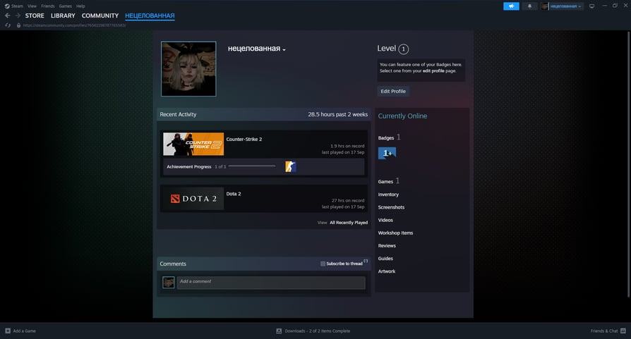Open the Subscribe to thread help mark
The width and height of the screenshot is (631, 339).
pyautogui.click(x=366, y=261)
